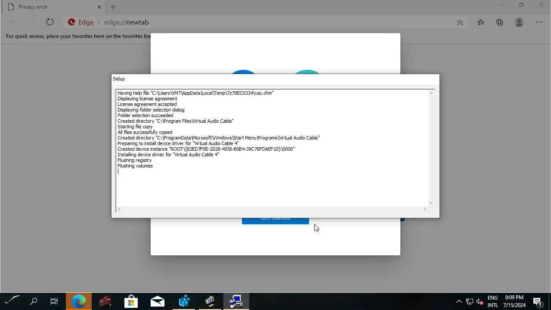Add this page to favorites star

tap(460, 22)
